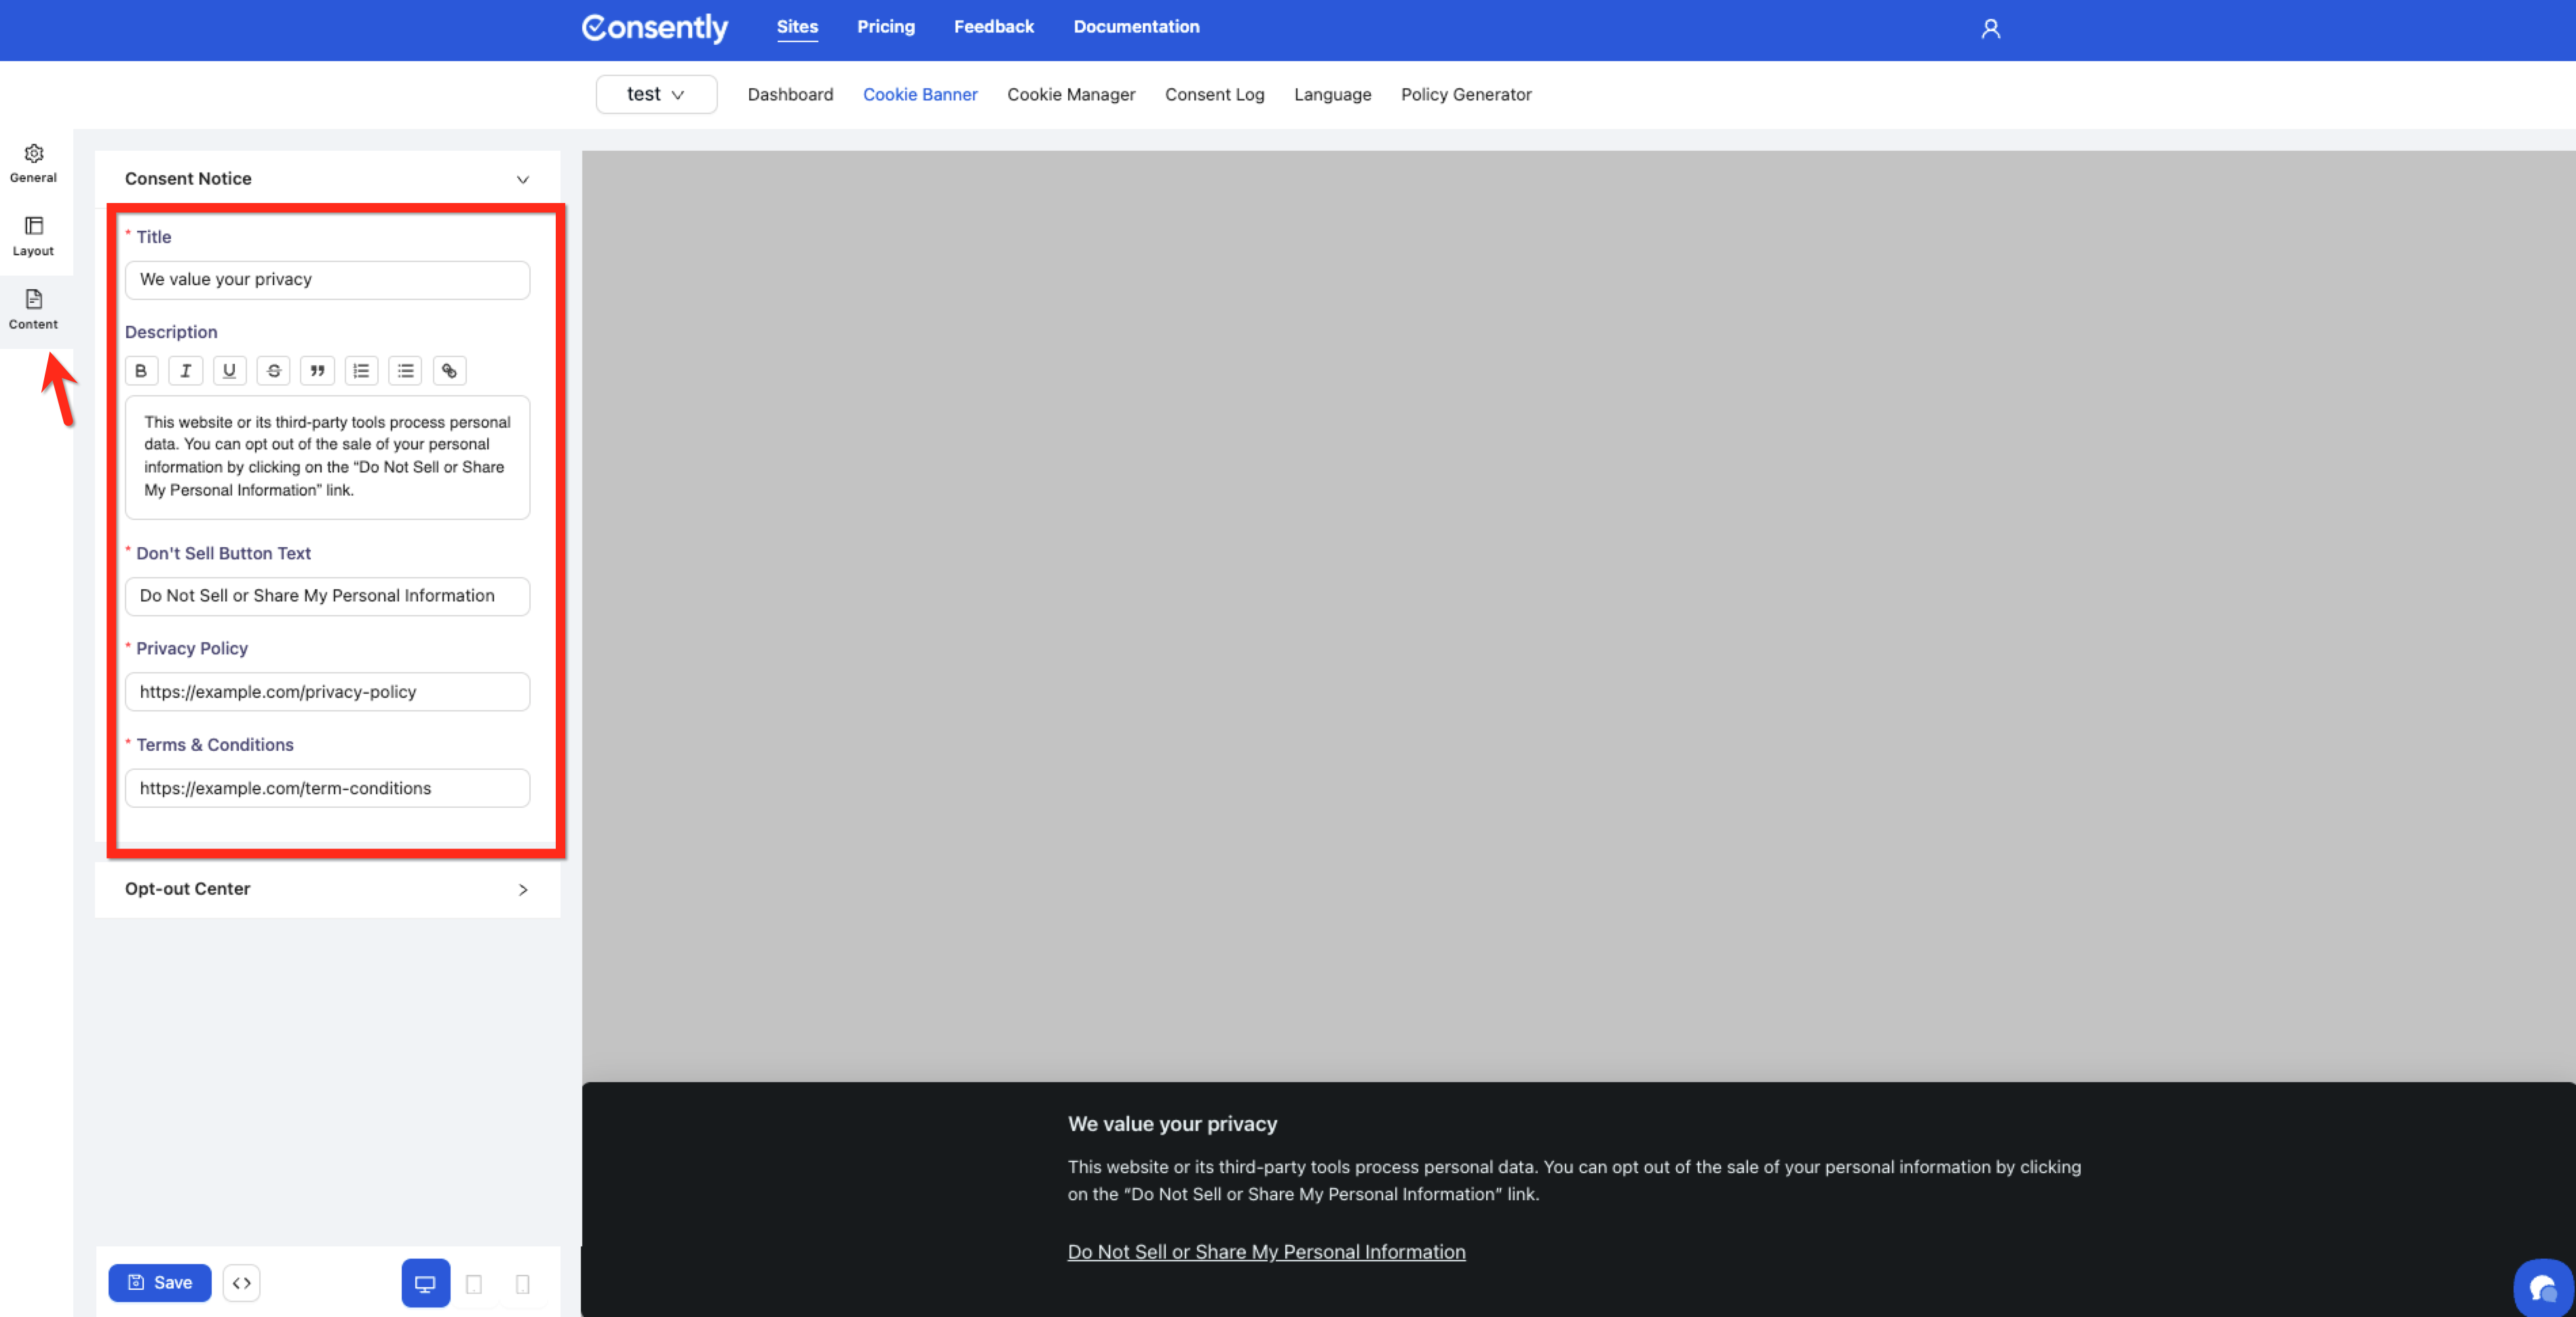Open the General settings panel
The width and height of the screenshot is (2576, 1317).
click(x=33, y=162)
